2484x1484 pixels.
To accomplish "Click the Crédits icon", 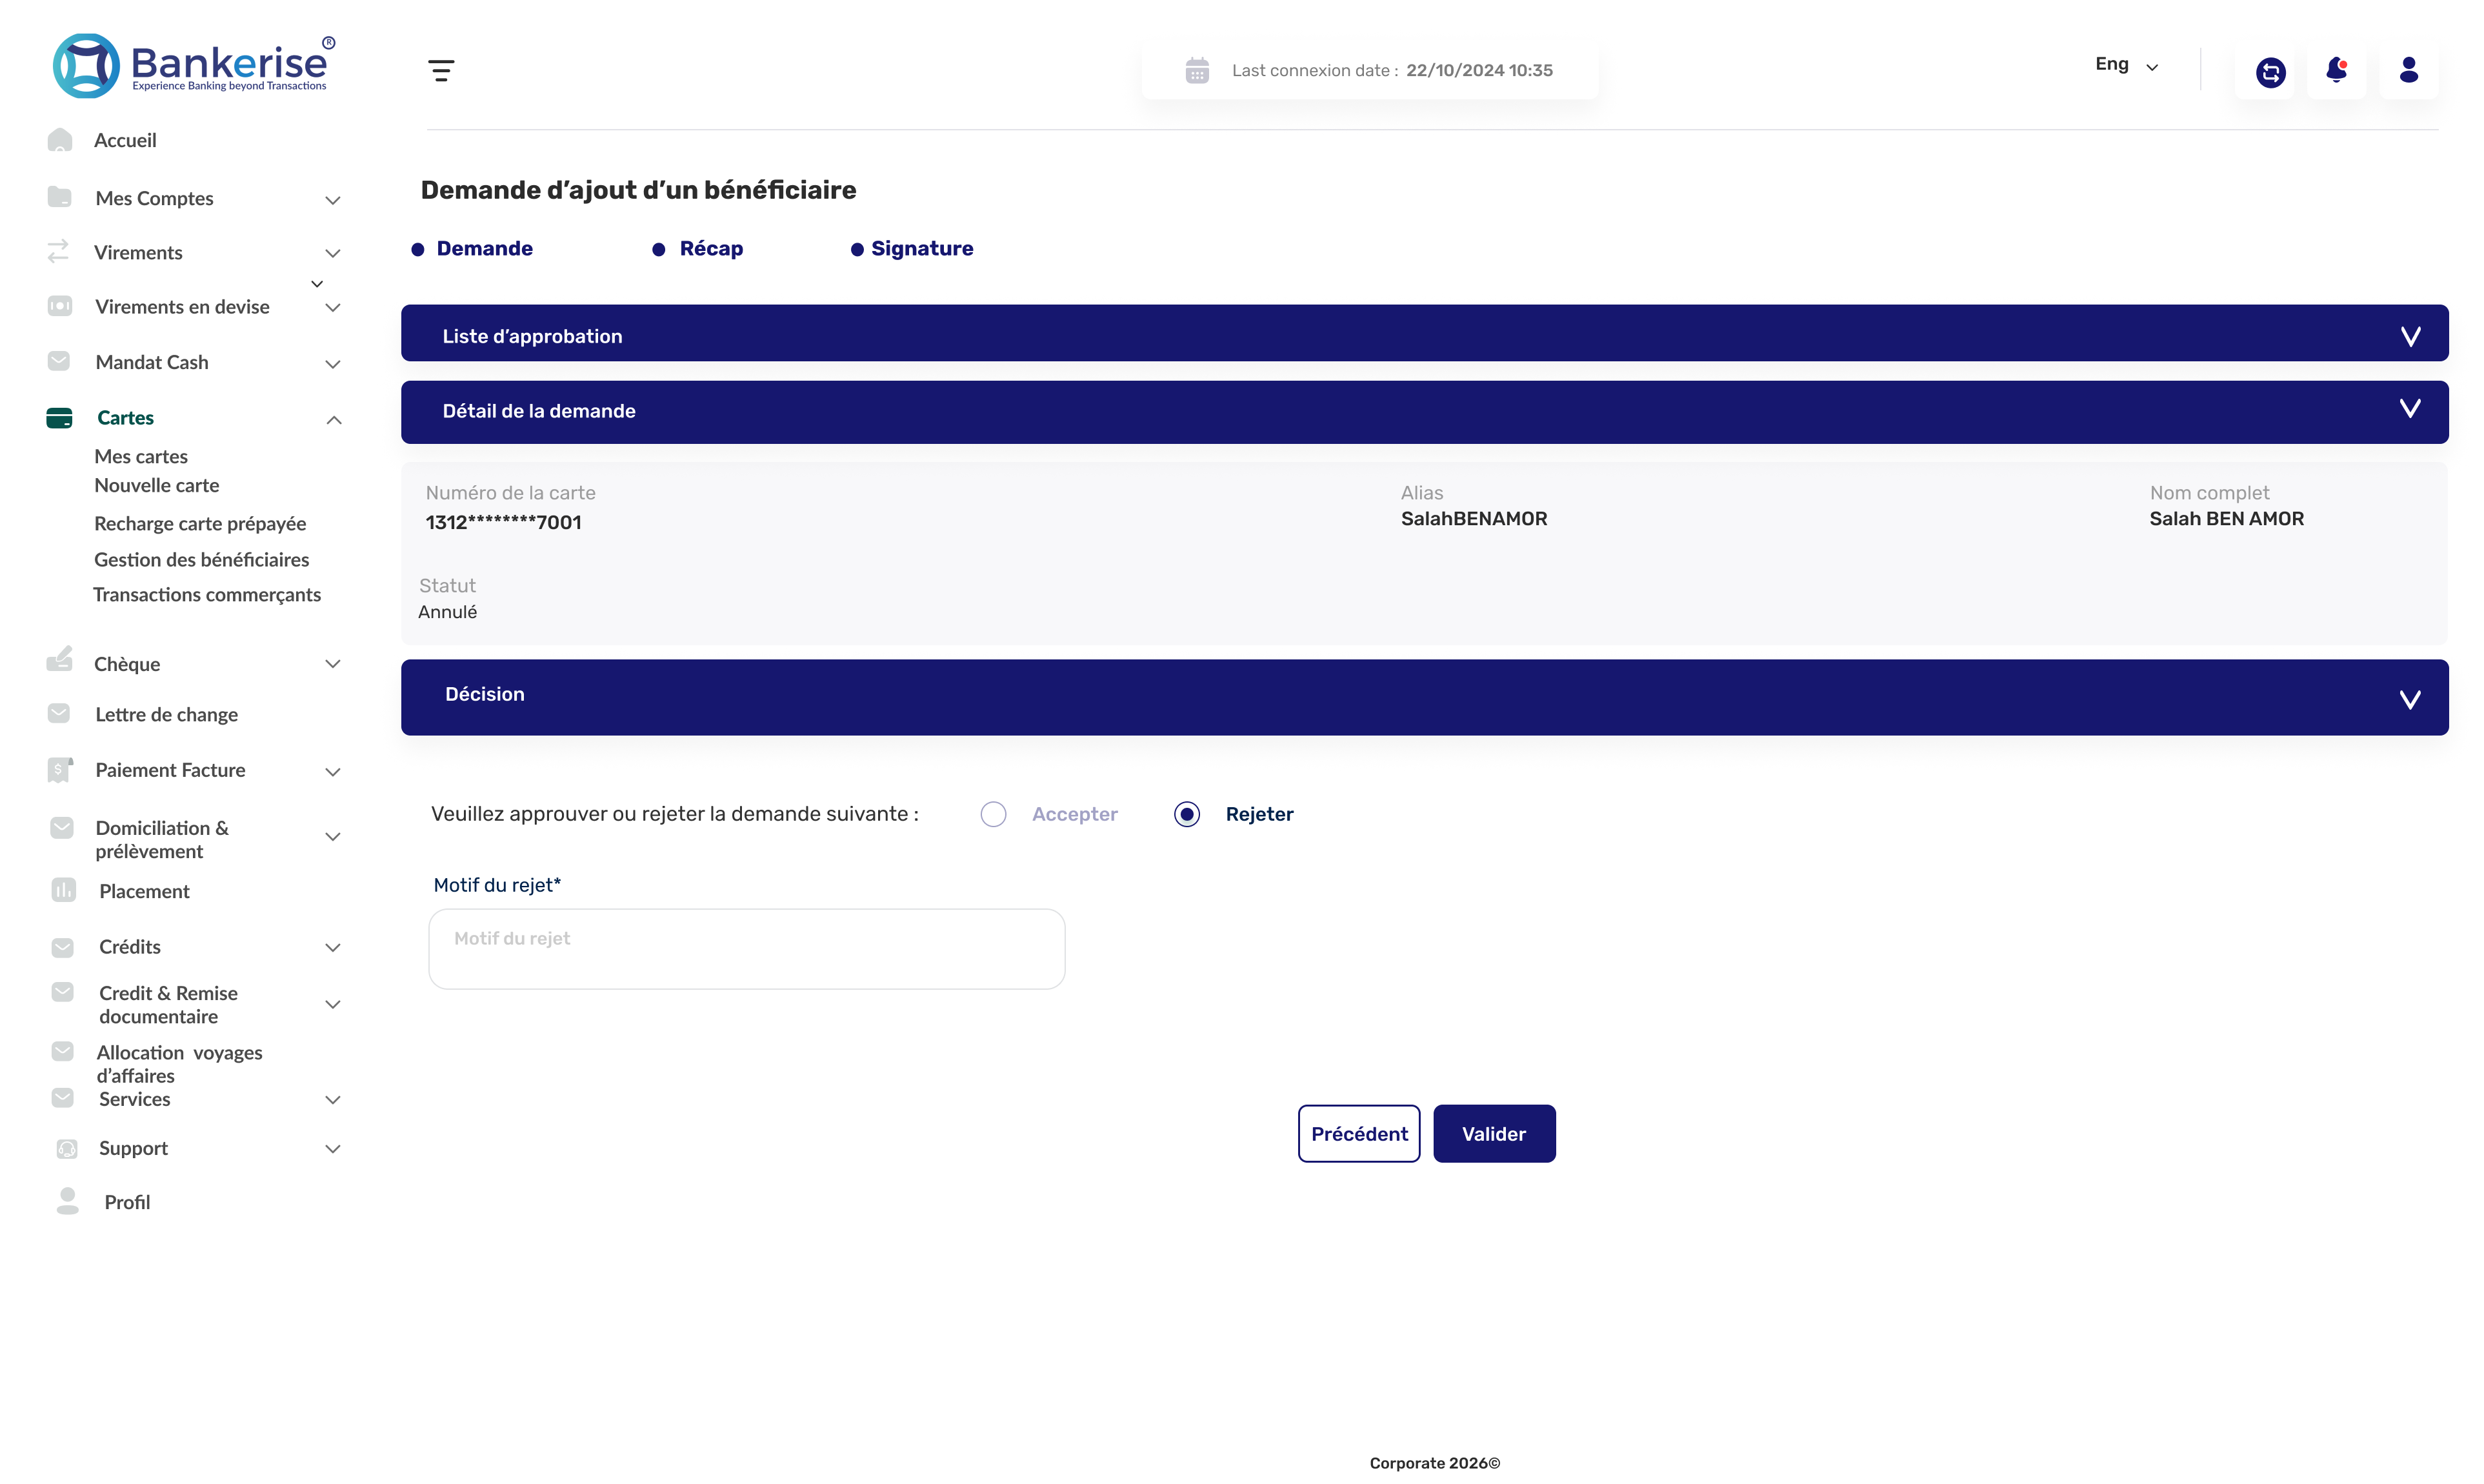I will coord(62,947).
